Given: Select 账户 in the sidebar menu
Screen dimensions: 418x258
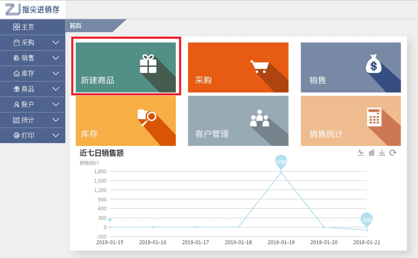Looking at the screenshot, I should pos(24,104).
